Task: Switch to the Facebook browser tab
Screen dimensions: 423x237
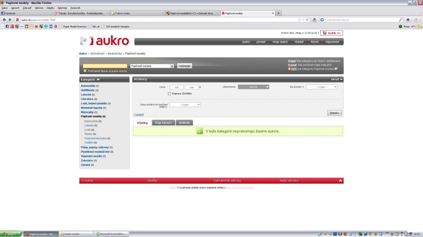Action: click(27, 13)
